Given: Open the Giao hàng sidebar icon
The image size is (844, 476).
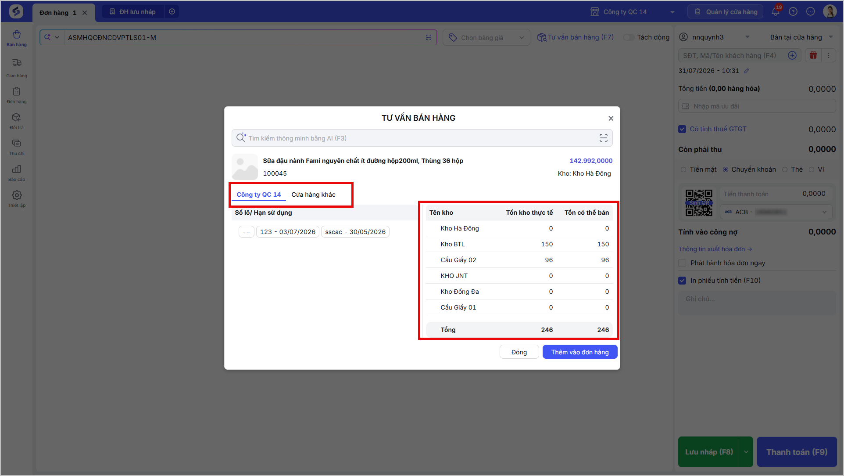Looking at the screenshot, I should pos(17,68).
